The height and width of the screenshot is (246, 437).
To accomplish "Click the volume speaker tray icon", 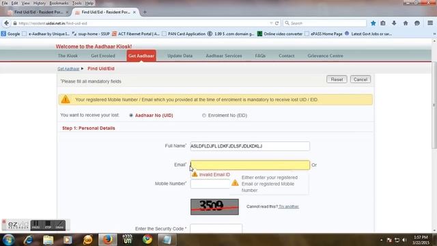I will click(404, 240).
